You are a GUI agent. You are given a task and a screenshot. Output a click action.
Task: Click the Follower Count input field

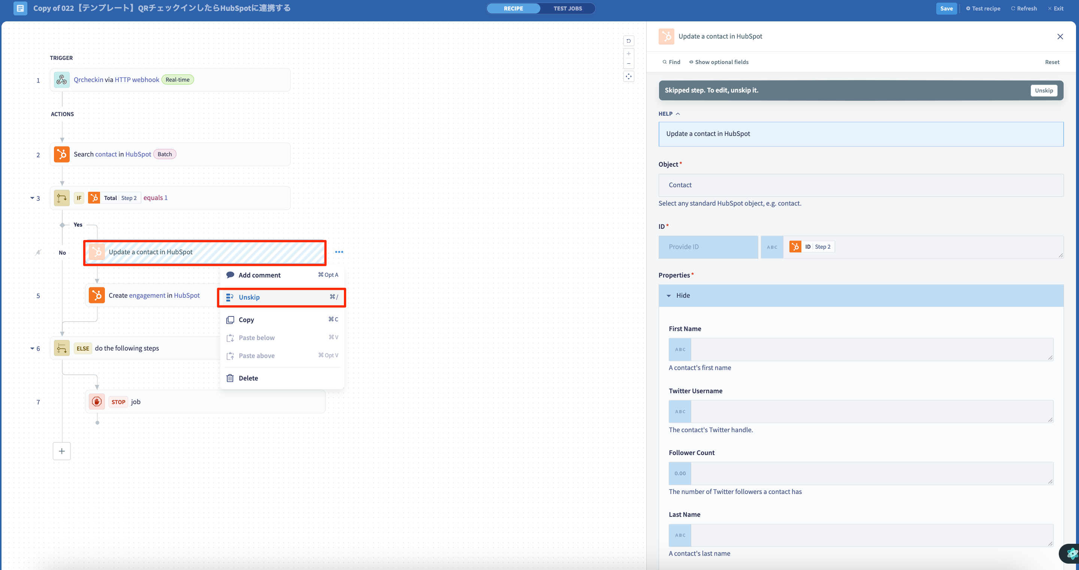click(872, 473)
